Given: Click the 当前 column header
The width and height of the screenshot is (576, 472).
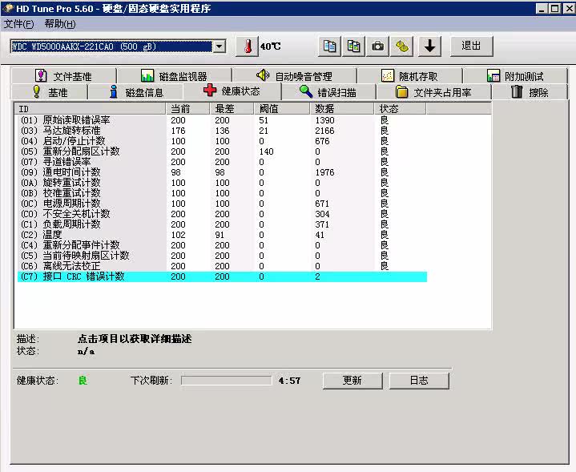Looking at the screenshot, I should (x=187, y=109).
